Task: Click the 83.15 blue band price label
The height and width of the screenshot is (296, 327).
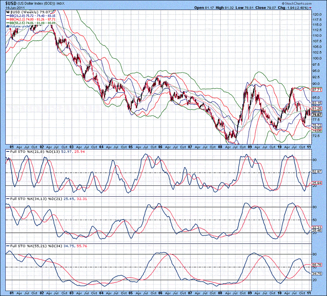Action: [316, 103]
